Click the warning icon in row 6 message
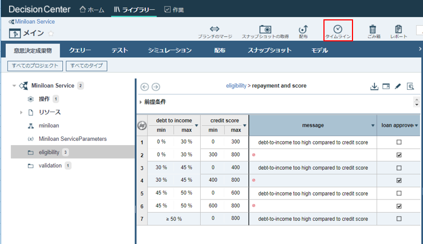 point(253,205)
